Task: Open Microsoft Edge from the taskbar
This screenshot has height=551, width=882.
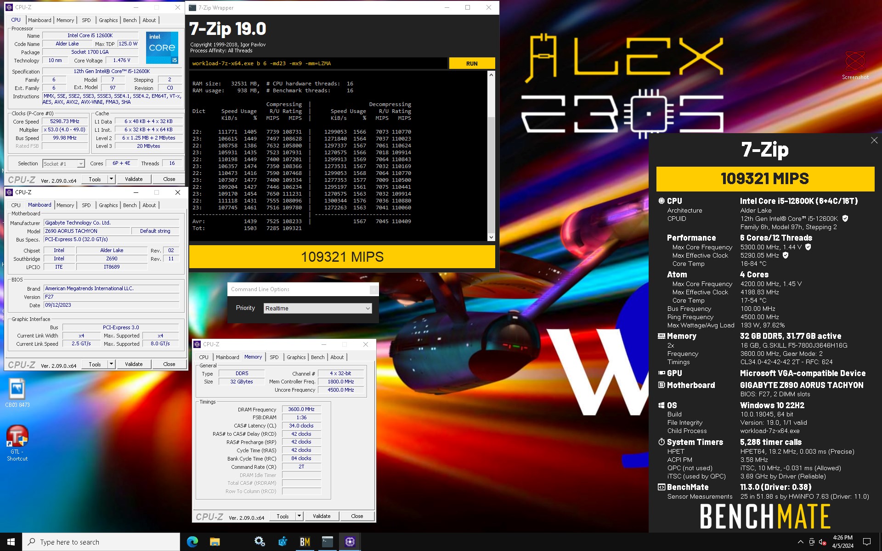Action: (x=192, y=542)
